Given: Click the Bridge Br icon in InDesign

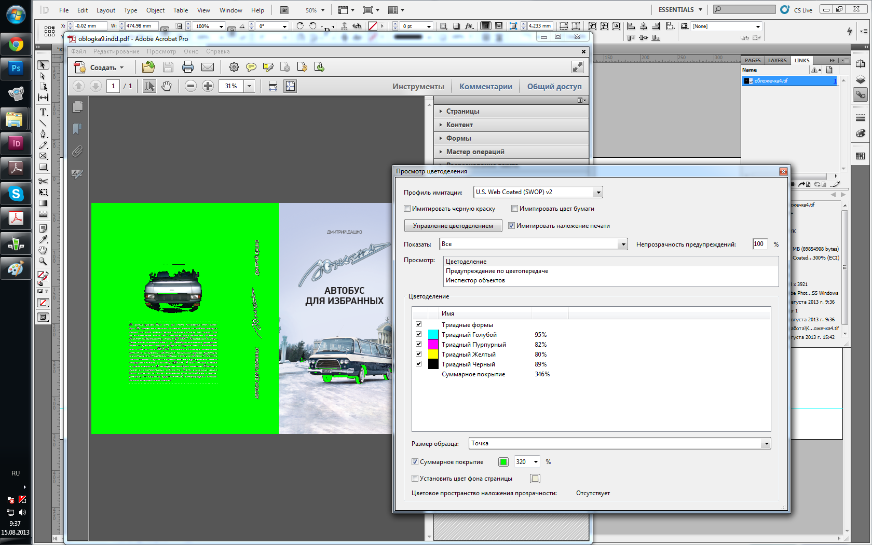Looking at the screenshot, I should (284, 10).
